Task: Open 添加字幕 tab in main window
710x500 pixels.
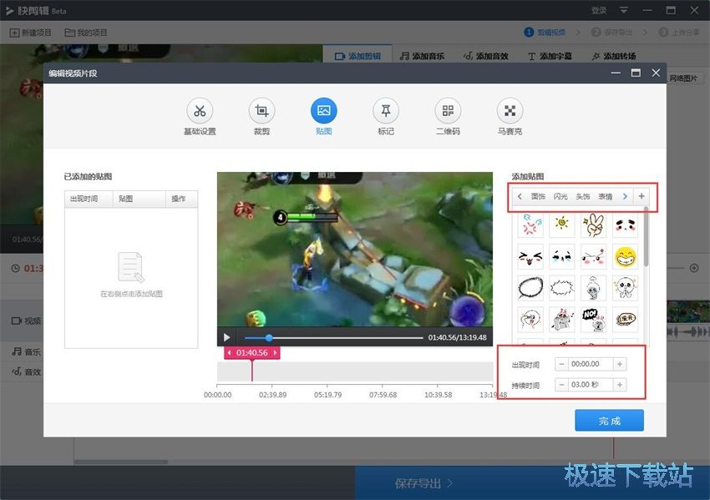Action: [x=550, y=56]
